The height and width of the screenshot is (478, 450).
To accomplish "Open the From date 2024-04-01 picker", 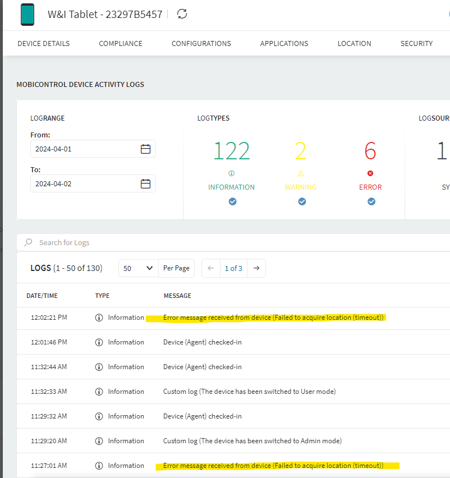I will (84, 149).
